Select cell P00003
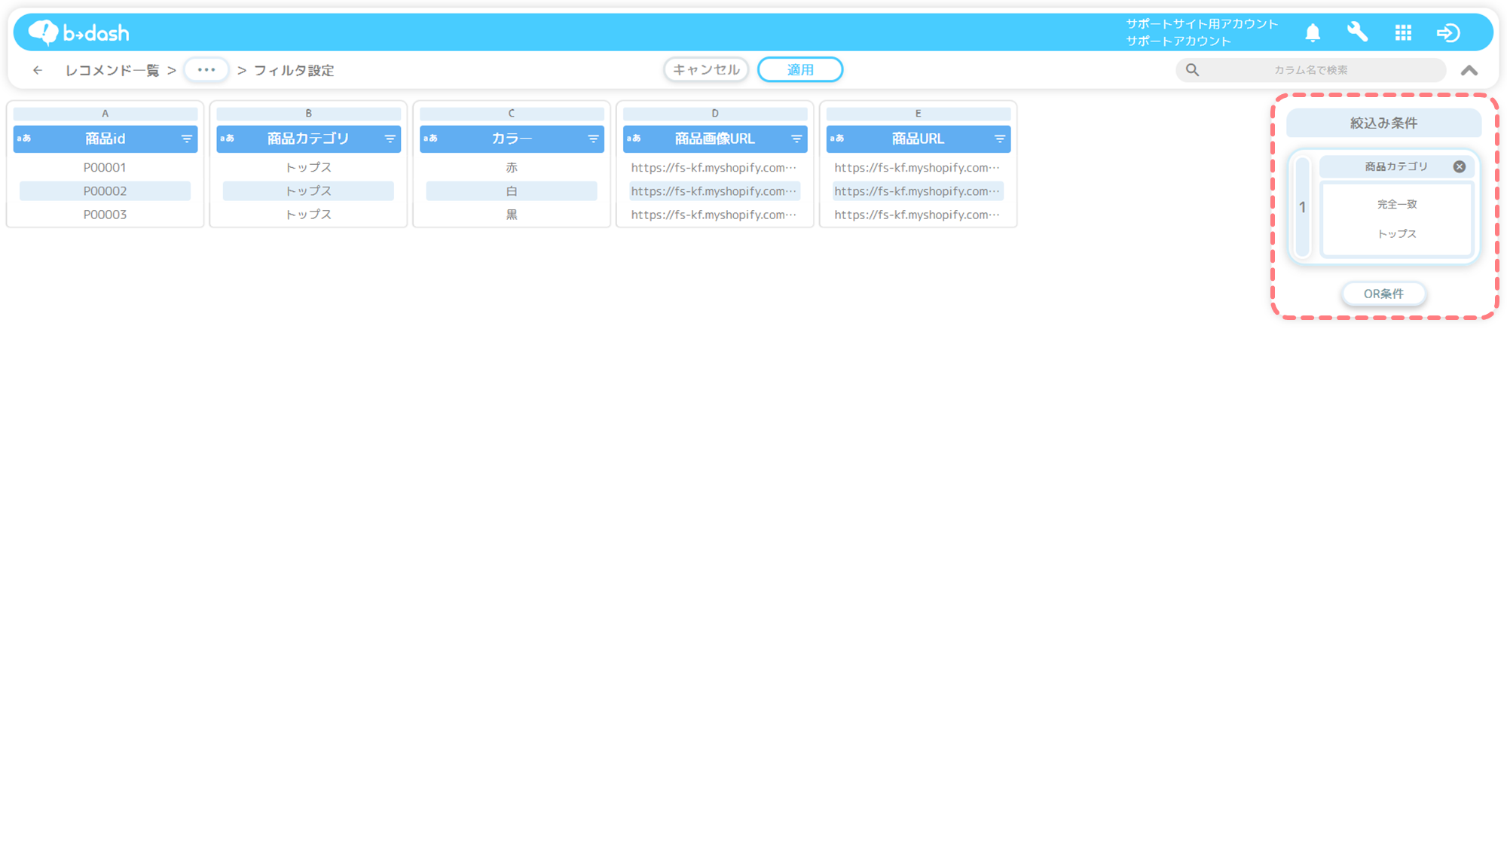This screenshot has height=847, width=1507. 105,215
